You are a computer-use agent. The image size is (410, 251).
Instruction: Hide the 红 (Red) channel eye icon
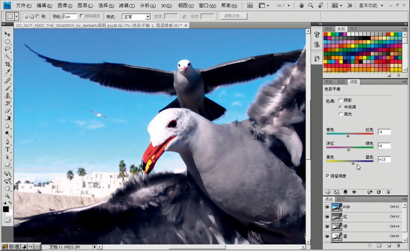click(x=327, y=217)
